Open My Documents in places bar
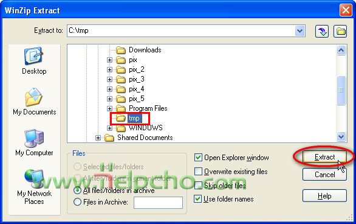The width and height of the screenshot is (356, 224). pyautogui.click(x=34, y=102)
